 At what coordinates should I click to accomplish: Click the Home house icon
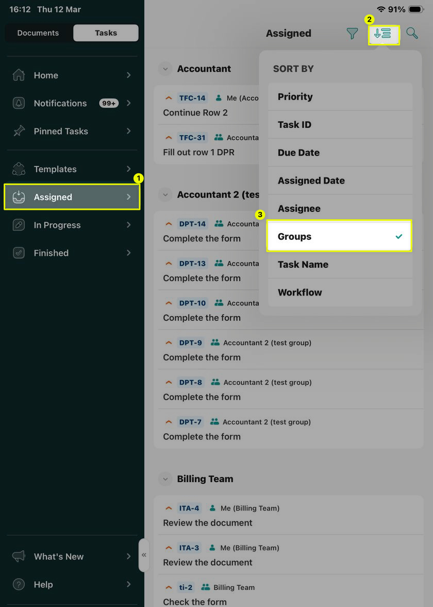[x=19, y=75]
